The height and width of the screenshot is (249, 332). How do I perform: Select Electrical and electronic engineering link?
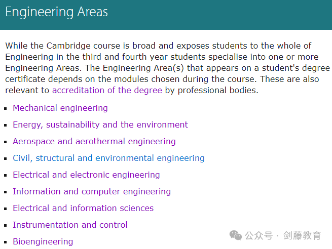pos(86,175)
